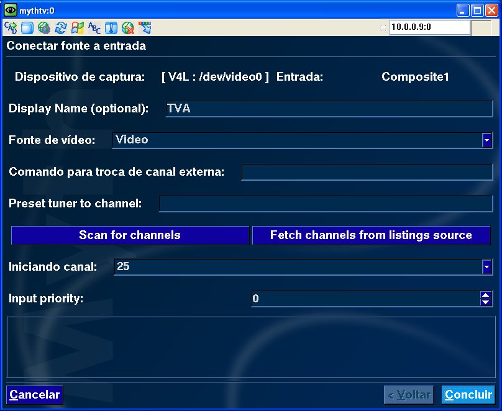
Task: Click Fetch channels from listings source
Action: [371, 235]
